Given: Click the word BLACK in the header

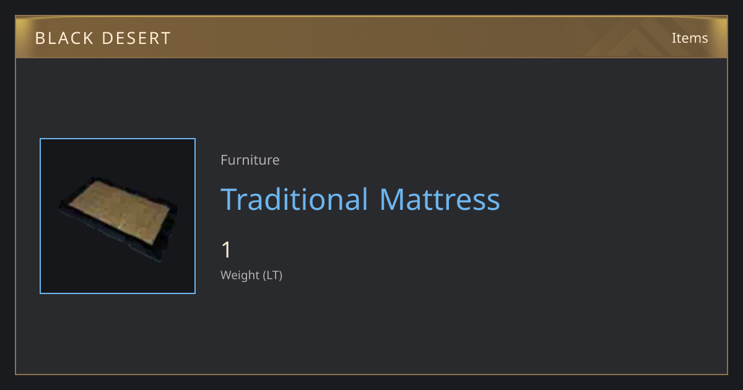Looking at the screenshot, I should pyautogui.click(x=64, y=38).
